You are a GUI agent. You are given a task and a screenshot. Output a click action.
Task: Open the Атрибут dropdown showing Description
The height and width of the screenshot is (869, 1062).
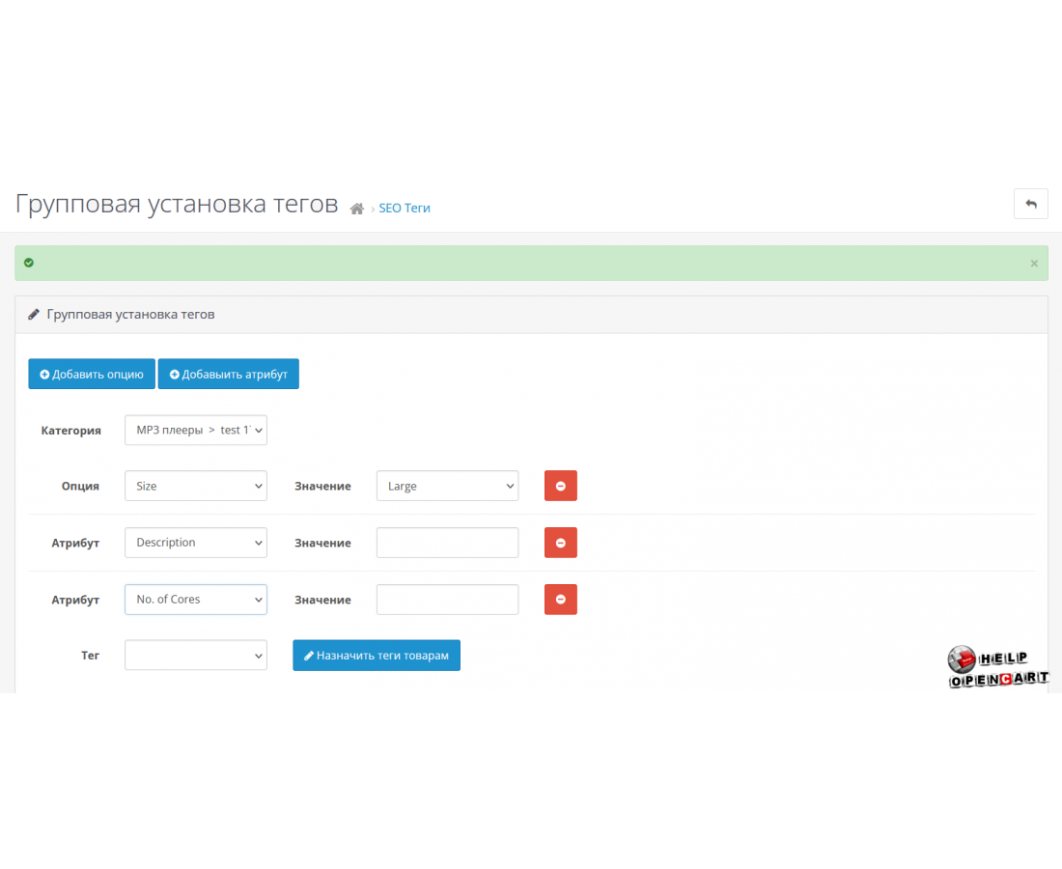[x=196, y=543]
